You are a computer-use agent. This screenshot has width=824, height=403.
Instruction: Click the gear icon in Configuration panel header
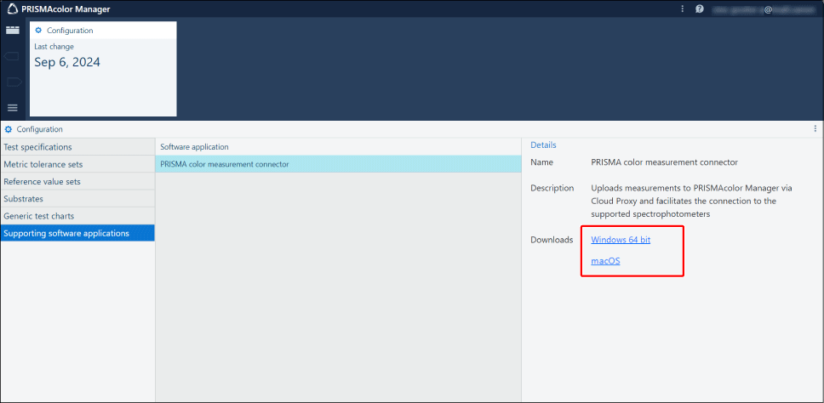click(x=9, y=129)
